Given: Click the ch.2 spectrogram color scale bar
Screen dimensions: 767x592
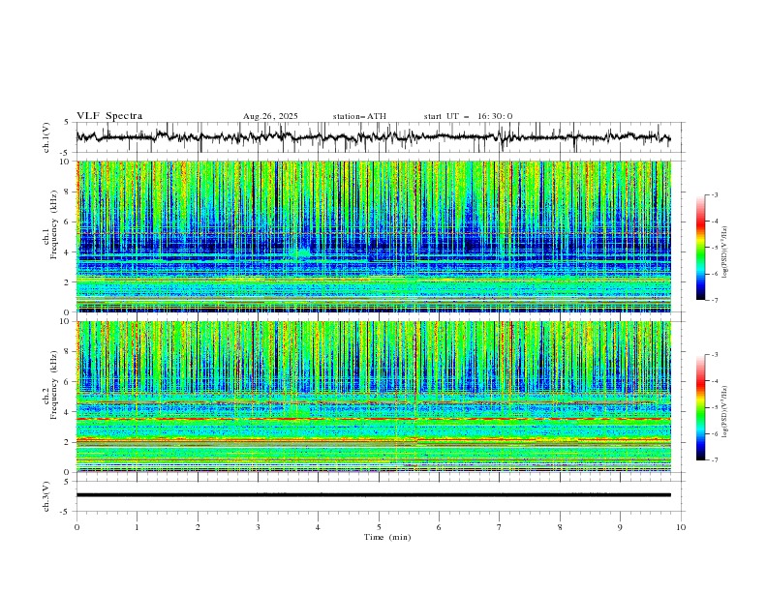Looking at the screenshot, I should (x=701, y=407).
